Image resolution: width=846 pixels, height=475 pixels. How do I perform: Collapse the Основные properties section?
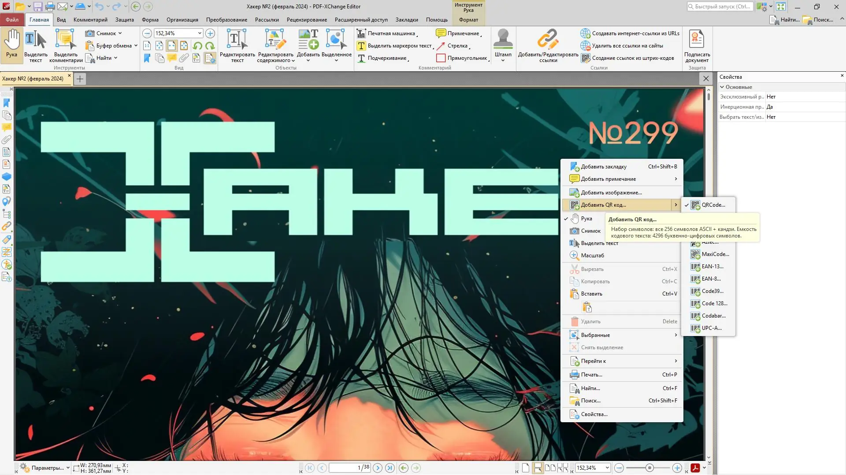[722, 87]
